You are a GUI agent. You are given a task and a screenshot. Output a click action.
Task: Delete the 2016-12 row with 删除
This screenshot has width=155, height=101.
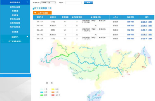click(150, 26)
